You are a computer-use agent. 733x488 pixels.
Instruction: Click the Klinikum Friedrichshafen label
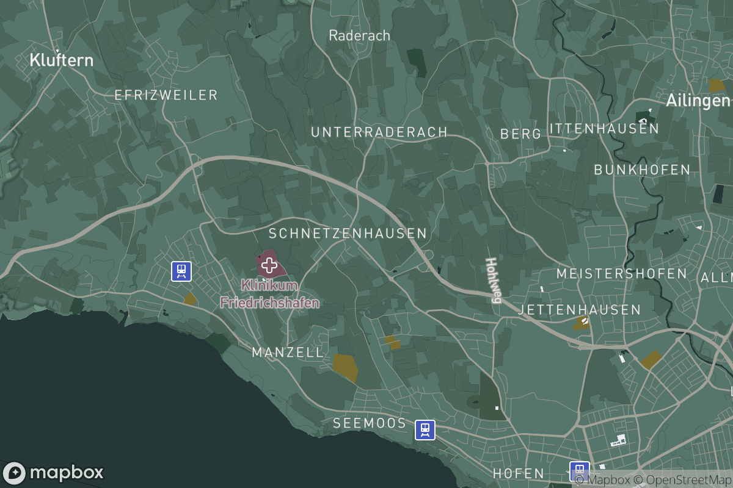point(269,293)
